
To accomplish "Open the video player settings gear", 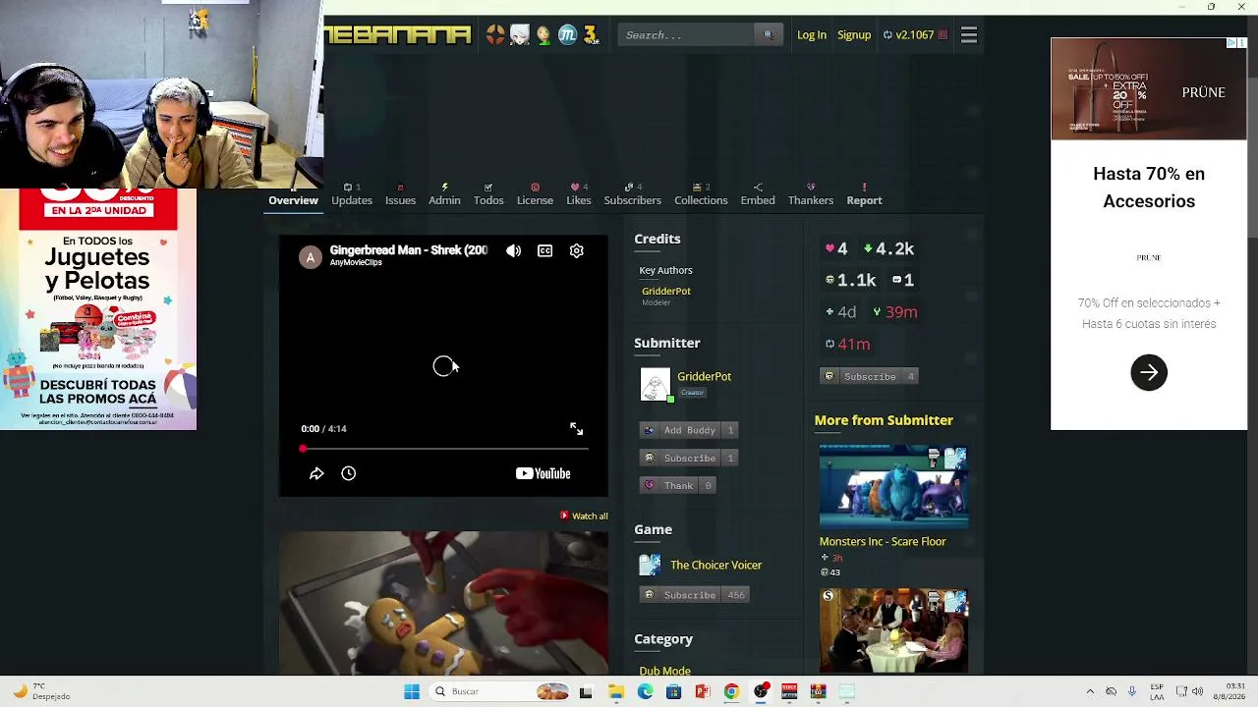I will coord(577,251).
